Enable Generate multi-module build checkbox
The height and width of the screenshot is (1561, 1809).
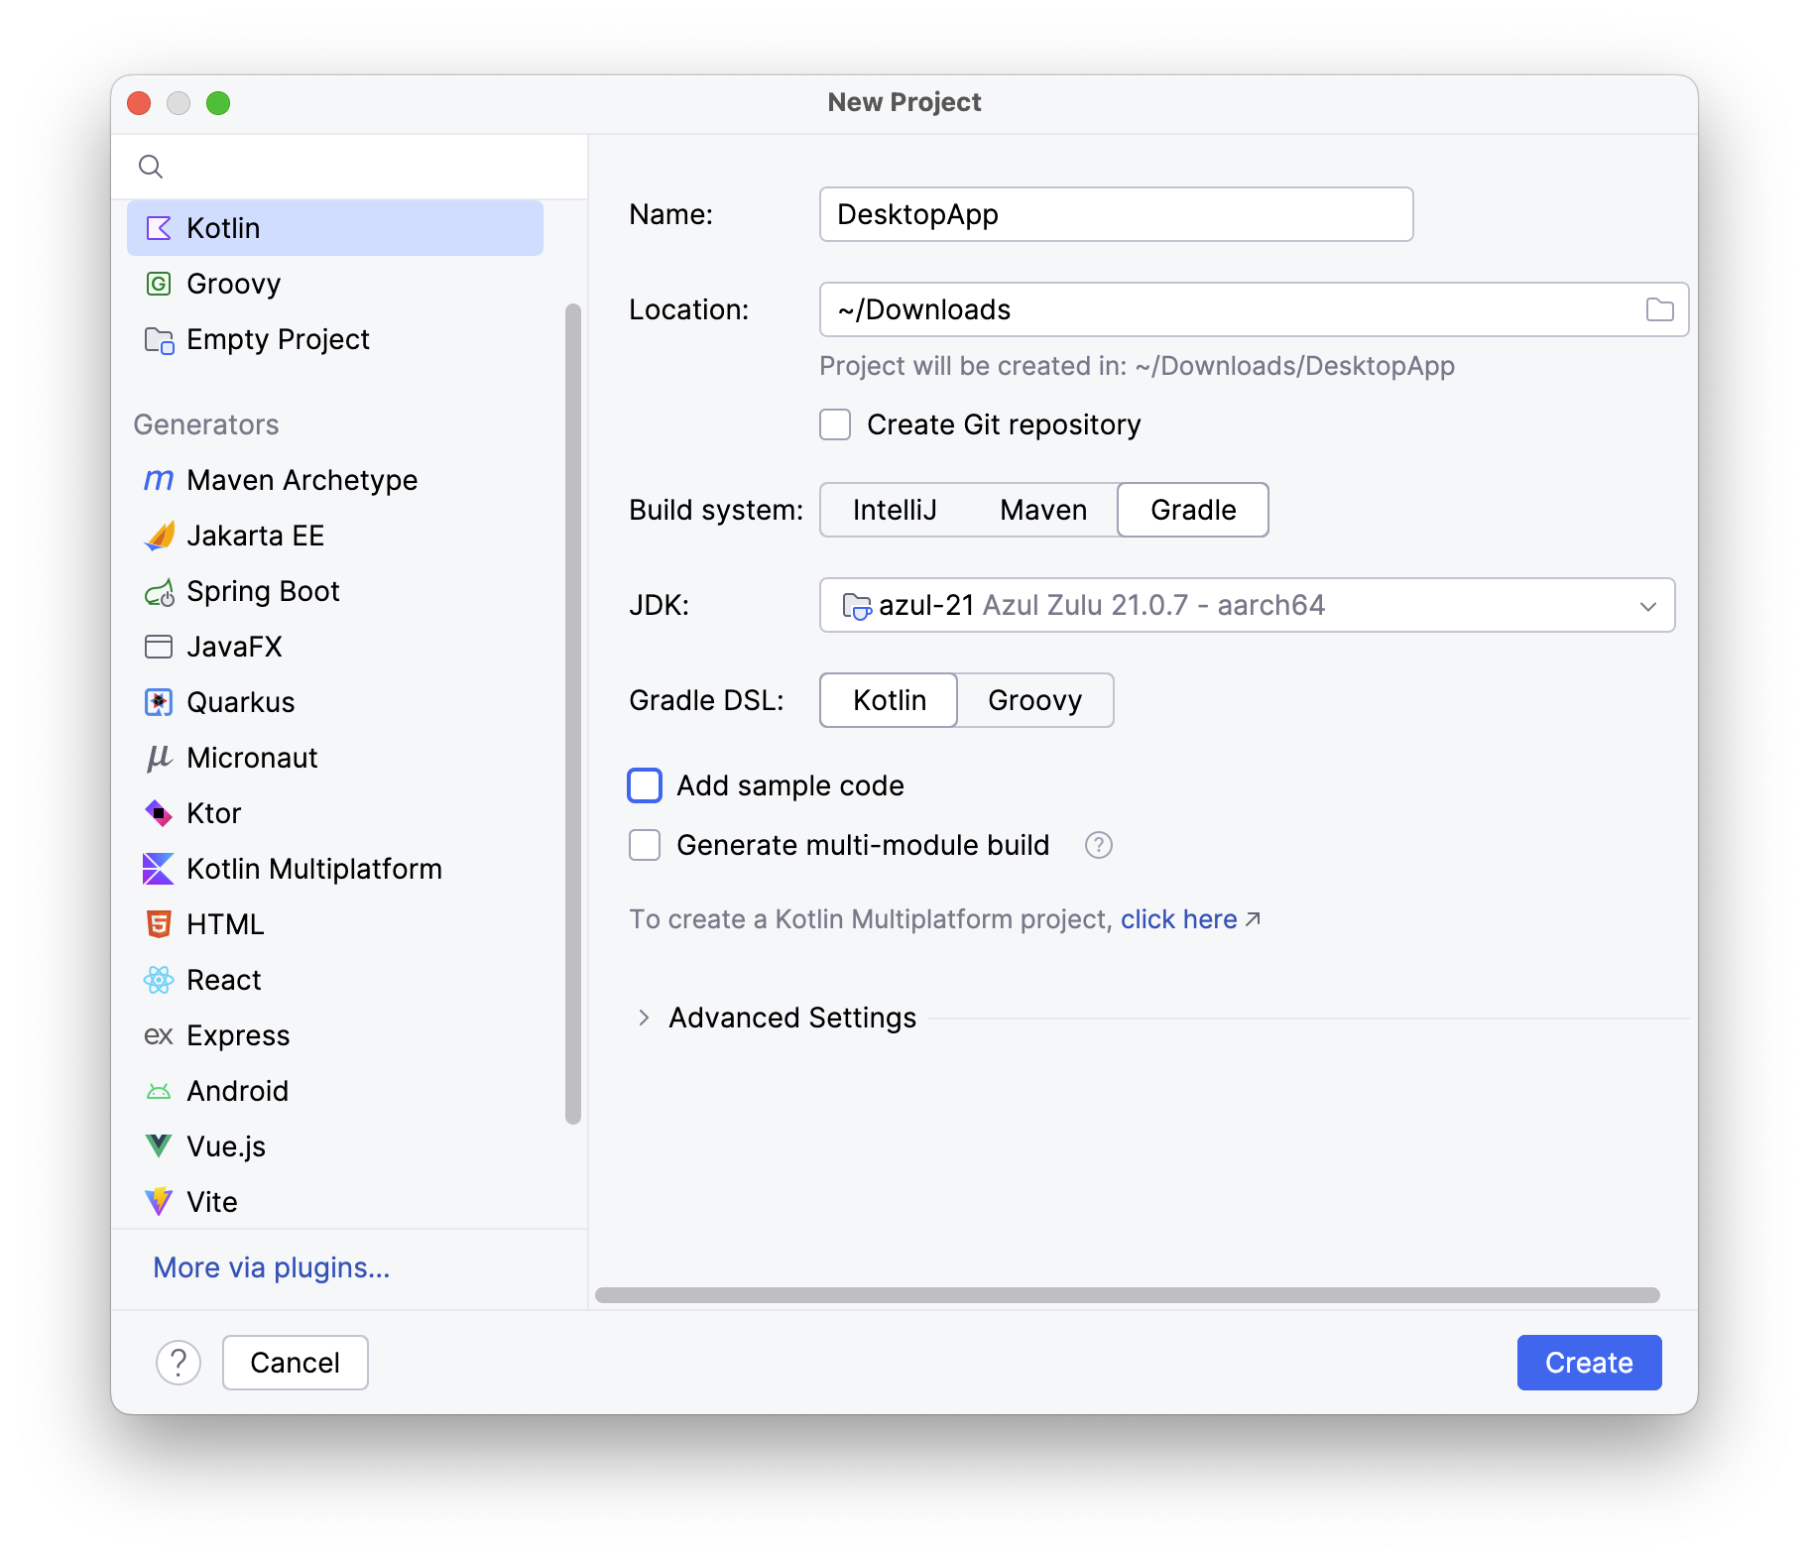coord(645,845)
